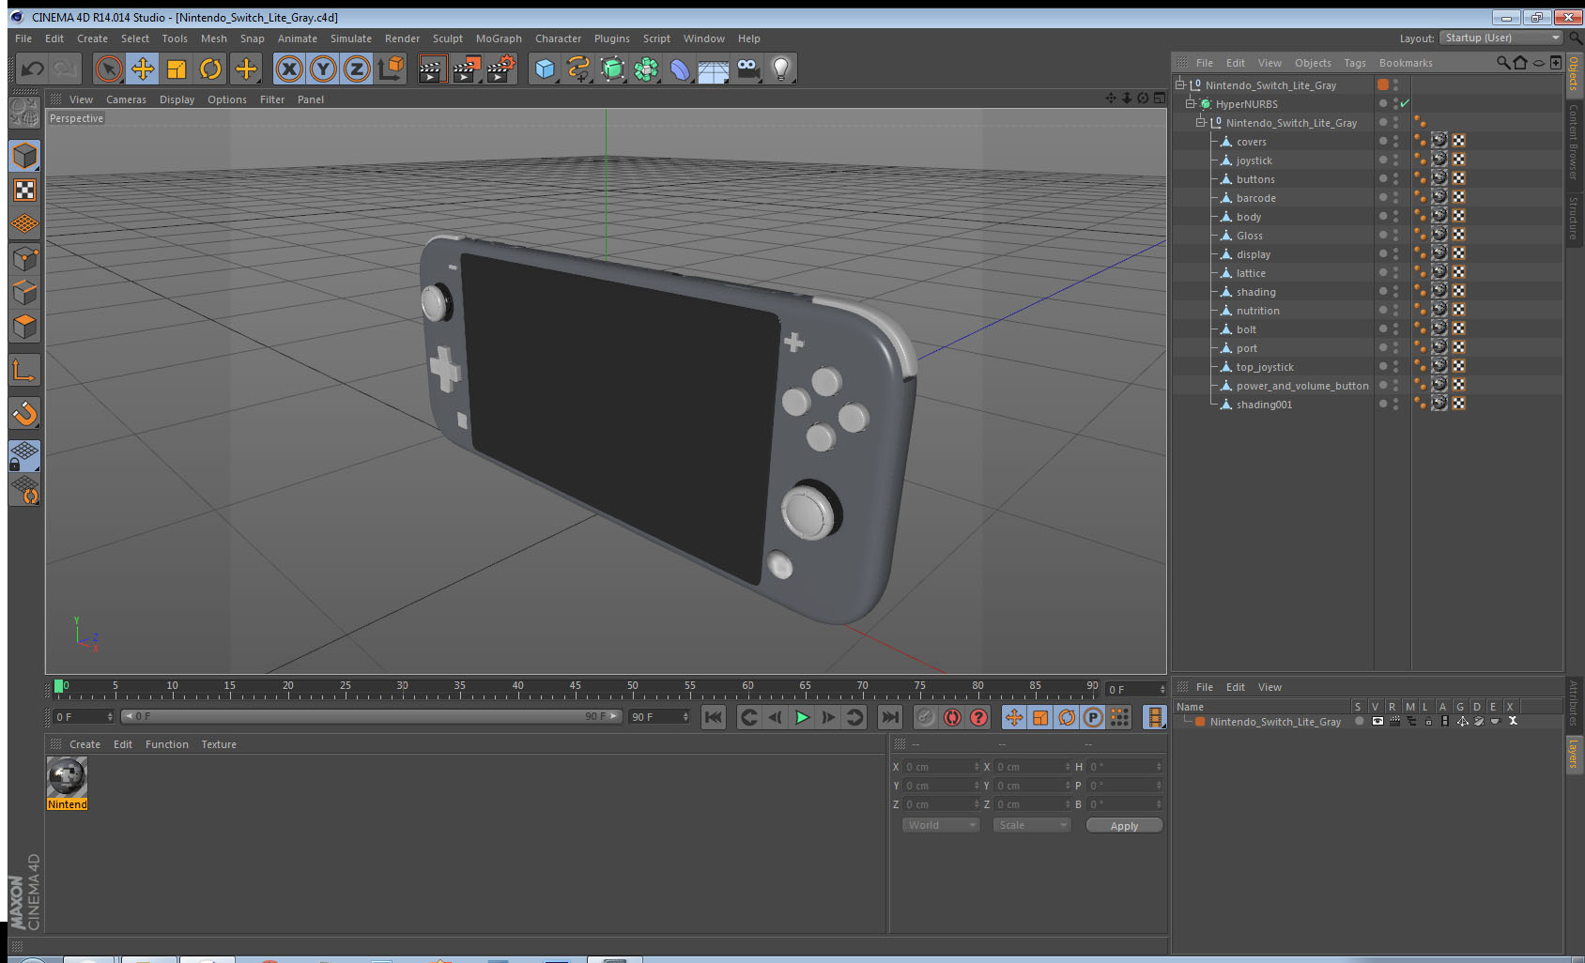
Task: Open the Bookmarks menu in Object Manager
Action: tap(1406, 63)
